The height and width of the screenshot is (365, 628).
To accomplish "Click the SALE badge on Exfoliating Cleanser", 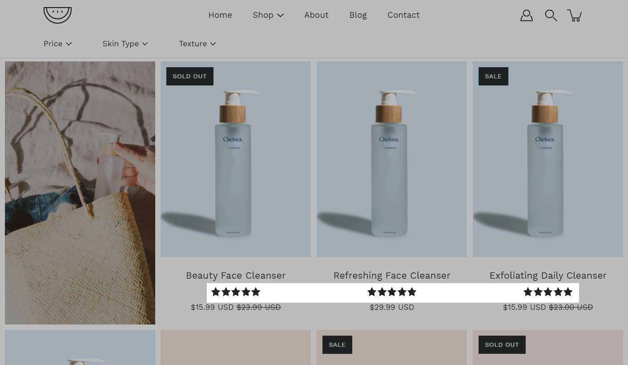I will [x=493, y=76].
